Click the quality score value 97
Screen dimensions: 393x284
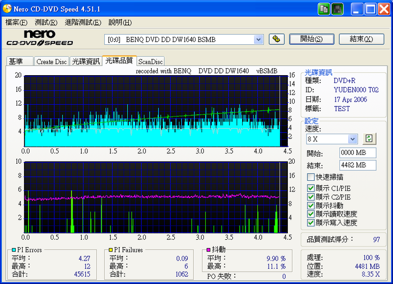(x=376, y=240)
